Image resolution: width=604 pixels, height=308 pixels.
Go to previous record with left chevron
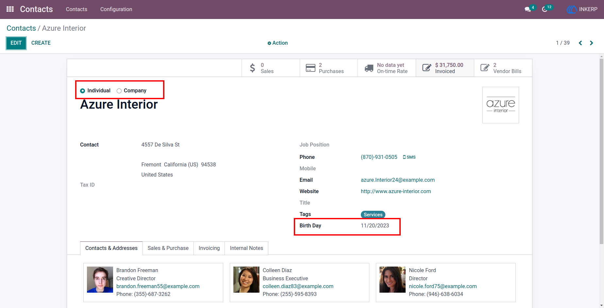click(580, 43)
